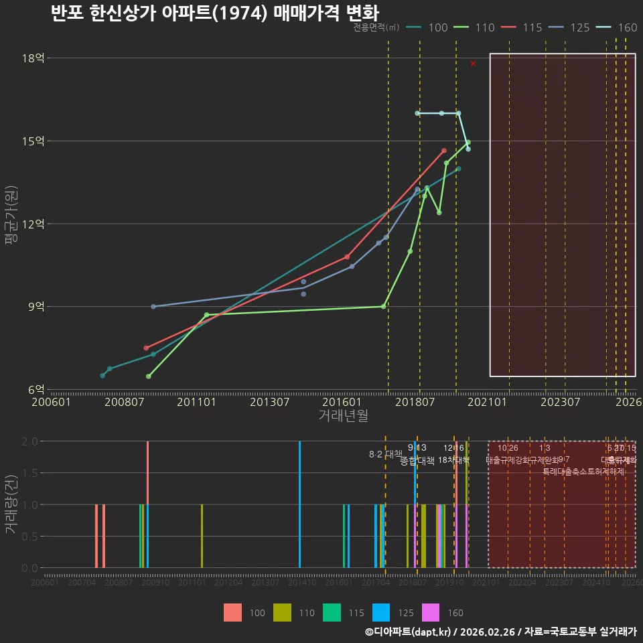Click the chart title 반포 한신상가 아파트(1974) 매매가격 변화
This screenshot has height=643, width=643.
click(215, 13)
